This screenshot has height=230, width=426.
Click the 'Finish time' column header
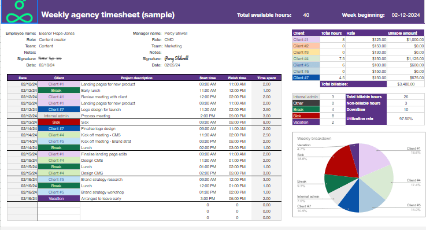[x=237, y=78]
